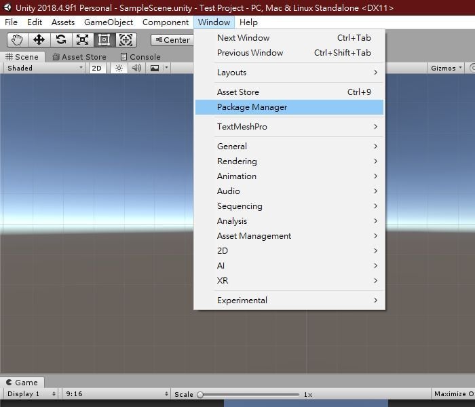Image resolution: width=475 pixels, height=407 pixels.
Task: Open the Edit menu
Action: (35, 22)
